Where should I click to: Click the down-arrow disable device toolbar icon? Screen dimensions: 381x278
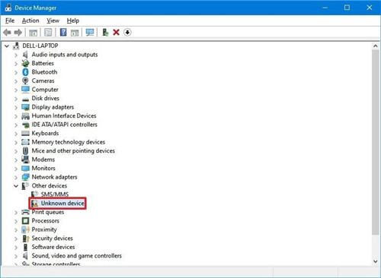pyautogui.click(x=127, y=33)
